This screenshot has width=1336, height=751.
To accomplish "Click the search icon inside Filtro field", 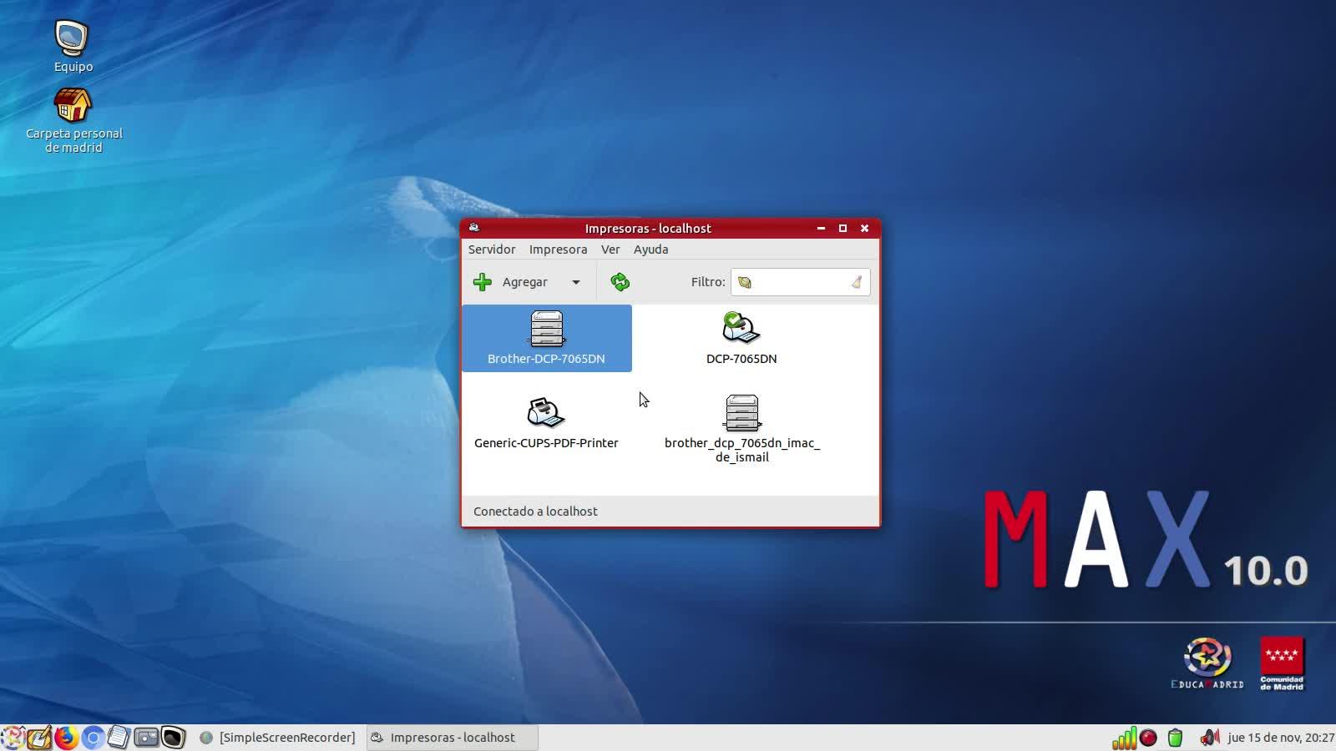I will point(745,282).
